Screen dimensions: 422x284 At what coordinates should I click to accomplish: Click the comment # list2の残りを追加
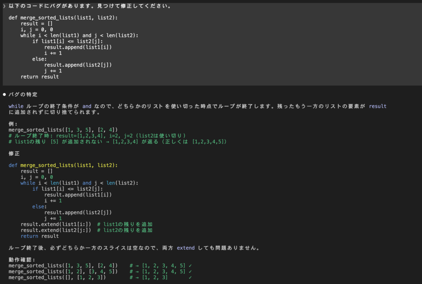point(124,230)
